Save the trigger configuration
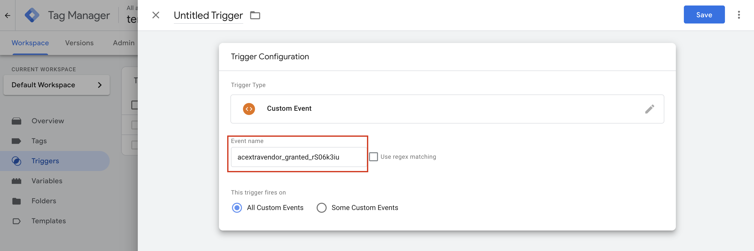 [704, 14]
